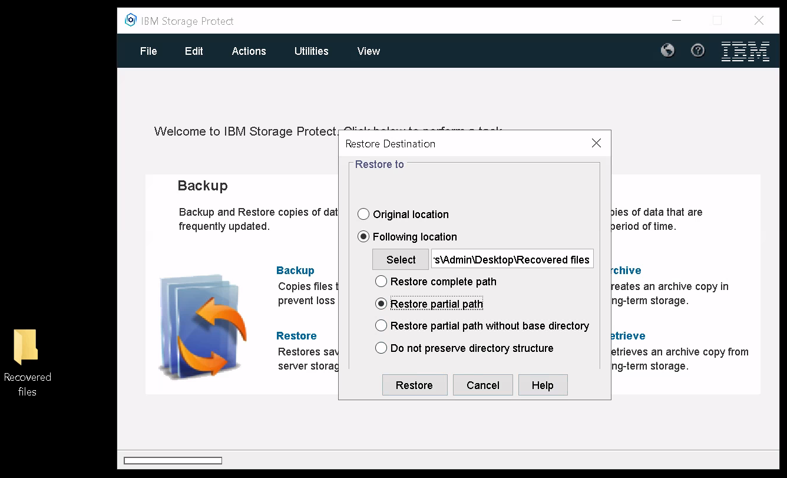Click the 'Welcome to IBM Storage Protect' text
Image resolution: width=787 pixels, height=478 pixels.
(246, 131)
